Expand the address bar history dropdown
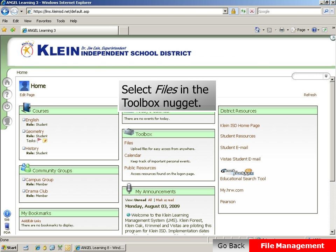 coord(225,11)
